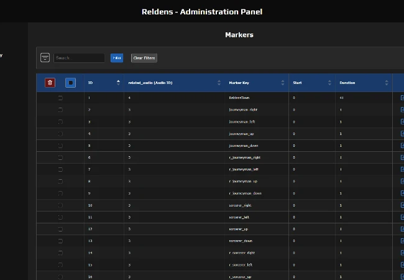Click the audio ID value 4 in the ReldensTown row
This screenshot has height=280, width=404.
pos(129,98)
